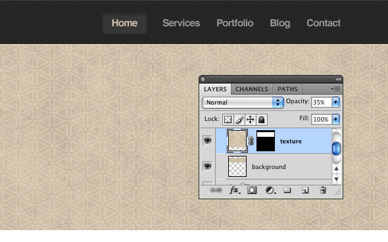Image resolution: width=388 pixels, height=242 pixels.
Task: Open the Layers panel options menu
Action: point(336,89)
